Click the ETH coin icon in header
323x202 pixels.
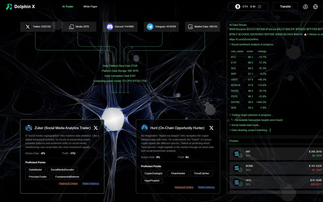238,7
